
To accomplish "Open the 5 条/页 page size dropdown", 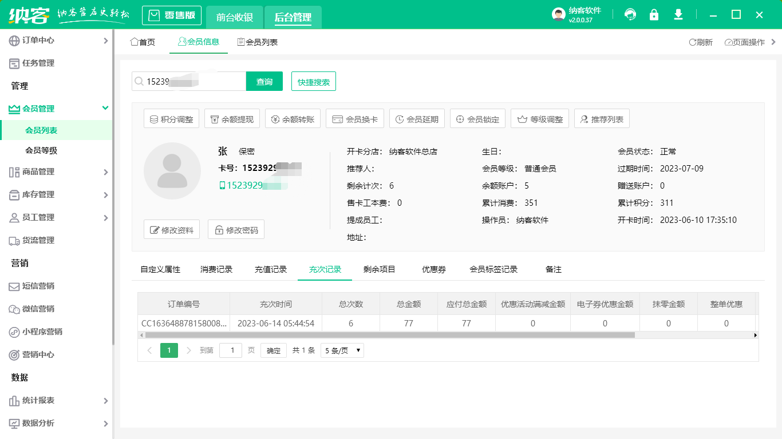I will 342,350.
